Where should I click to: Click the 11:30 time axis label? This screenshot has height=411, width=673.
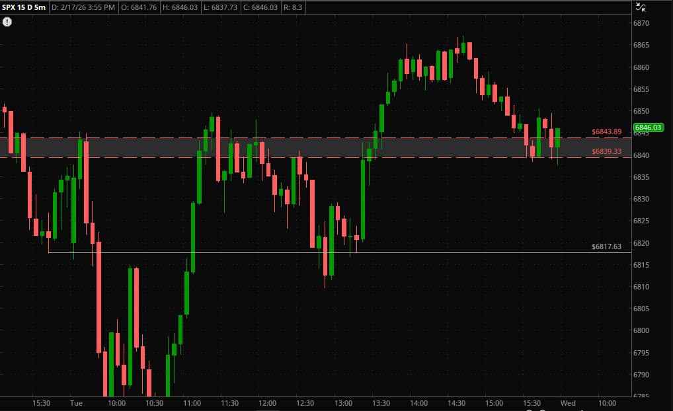pyautogui.click(x=229, y=403)
